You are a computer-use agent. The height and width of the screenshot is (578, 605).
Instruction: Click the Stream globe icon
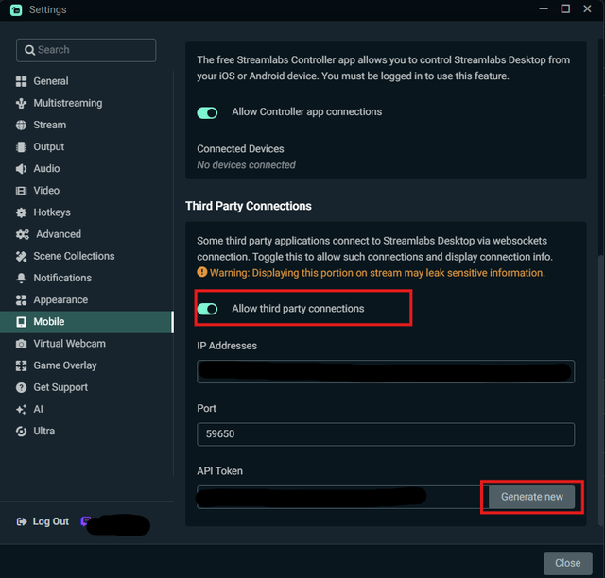pos(21,126)
